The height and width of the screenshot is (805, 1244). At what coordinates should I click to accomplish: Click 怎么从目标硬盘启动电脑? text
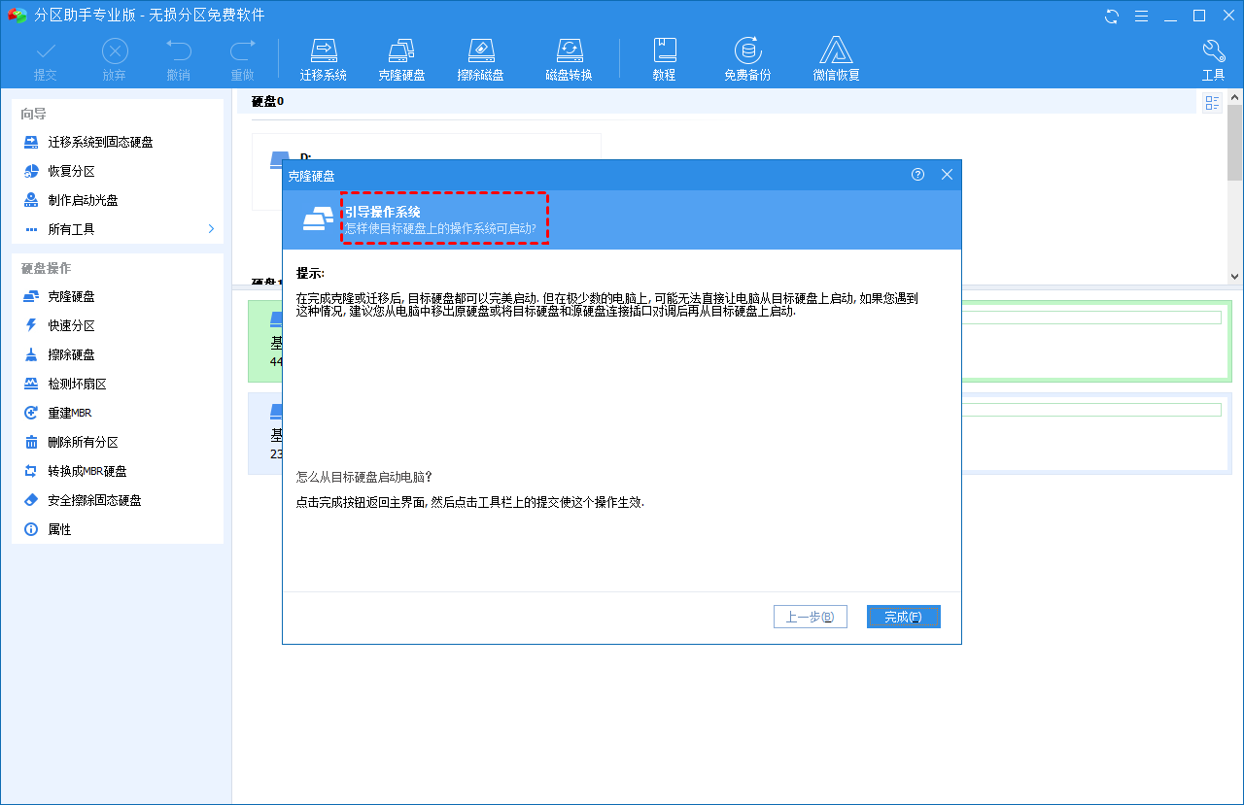[363, 477]
